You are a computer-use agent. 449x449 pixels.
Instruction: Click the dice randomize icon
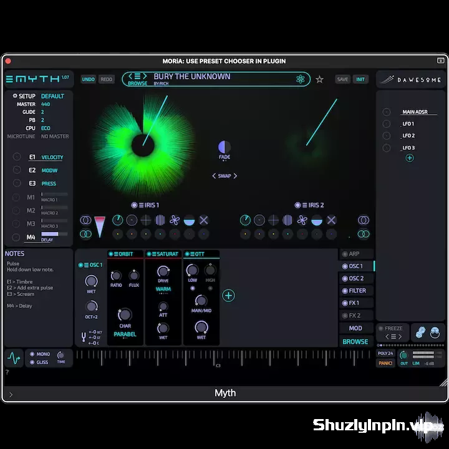(x=420, y=333)
